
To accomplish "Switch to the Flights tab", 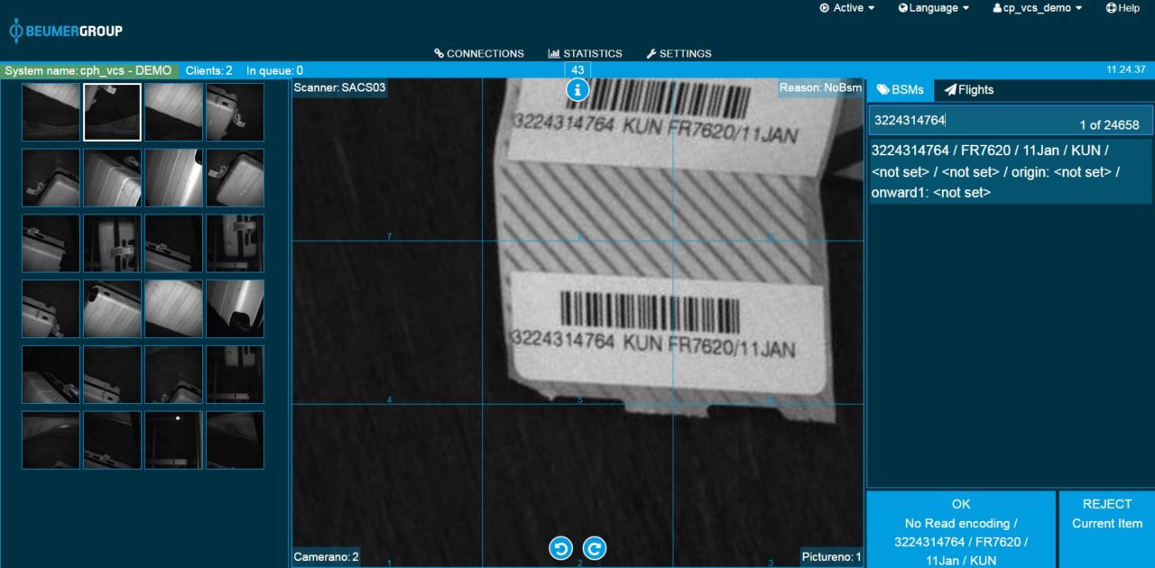I will [969, 89].
